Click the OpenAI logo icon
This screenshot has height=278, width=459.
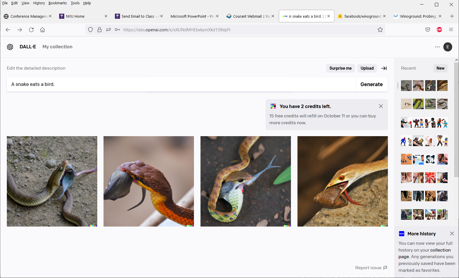click(x=10, y=47)
